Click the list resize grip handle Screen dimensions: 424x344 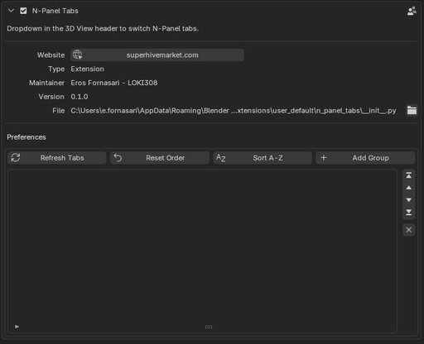tap(209, 327)
